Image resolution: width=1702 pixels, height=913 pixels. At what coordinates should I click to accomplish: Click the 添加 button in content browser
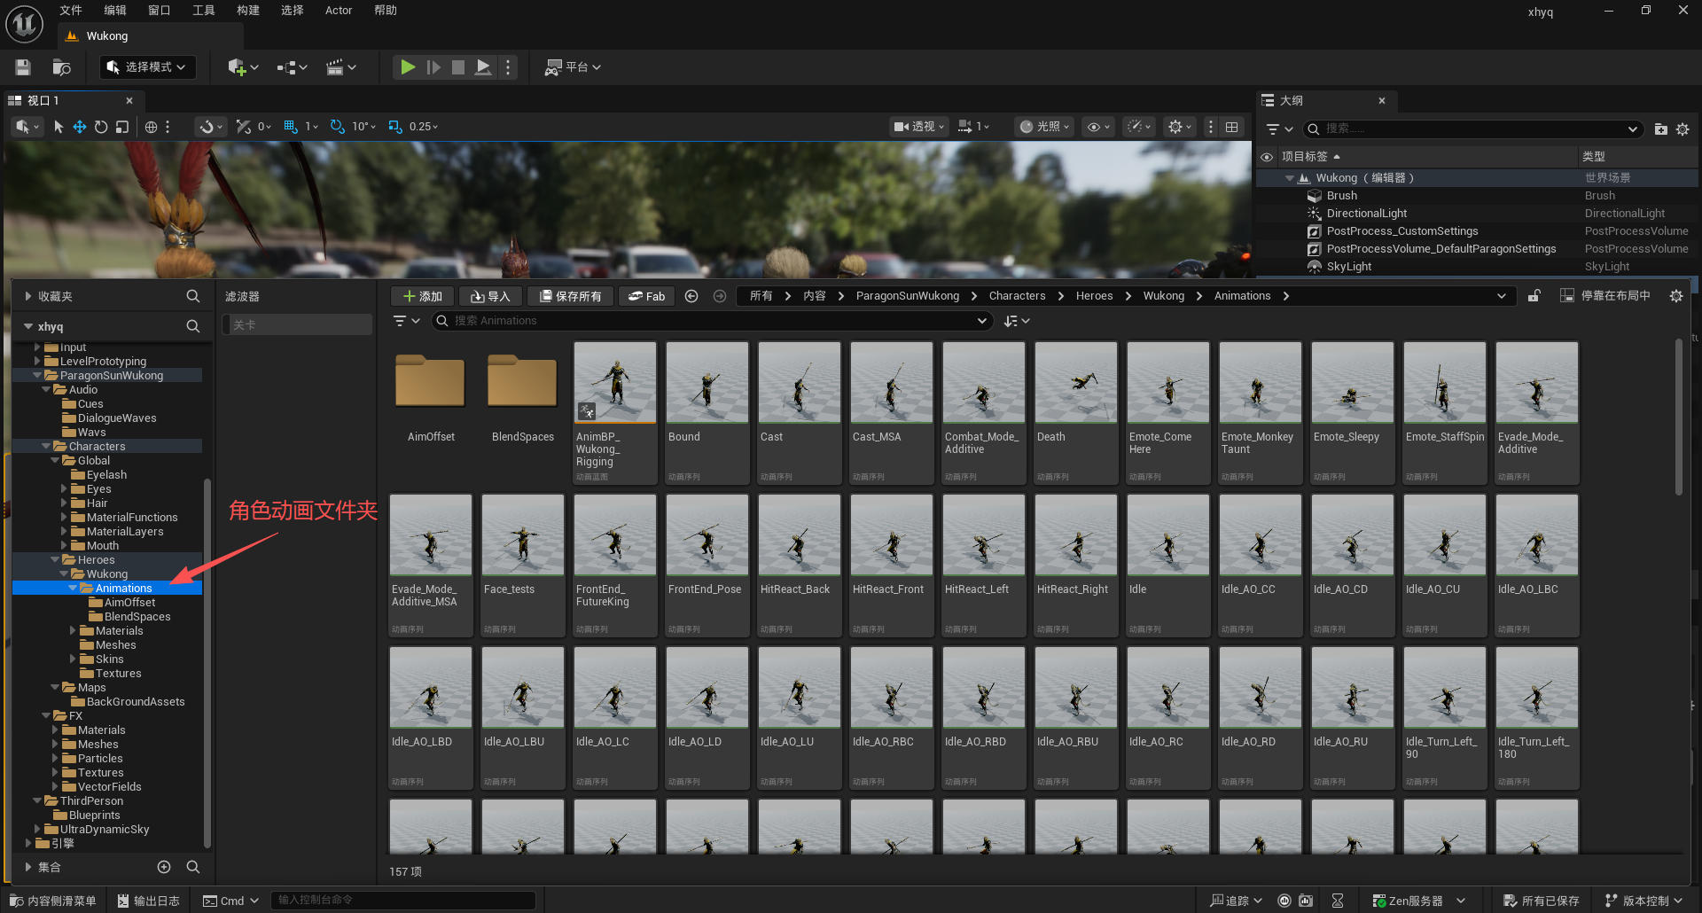pos(423,296)
